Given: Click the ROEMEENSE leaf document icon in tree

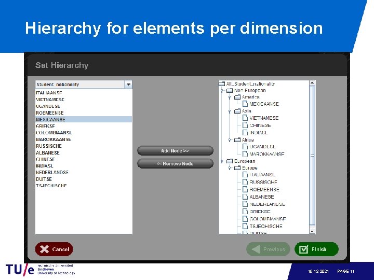Looking at the screenshot, I should tap(245, 189).
